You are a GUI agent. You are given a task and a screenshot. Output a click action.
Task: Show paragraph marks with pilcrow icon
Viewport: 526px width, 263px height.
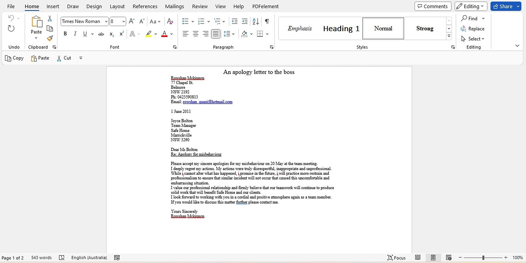pyautogui.click(x=267, y=21)
